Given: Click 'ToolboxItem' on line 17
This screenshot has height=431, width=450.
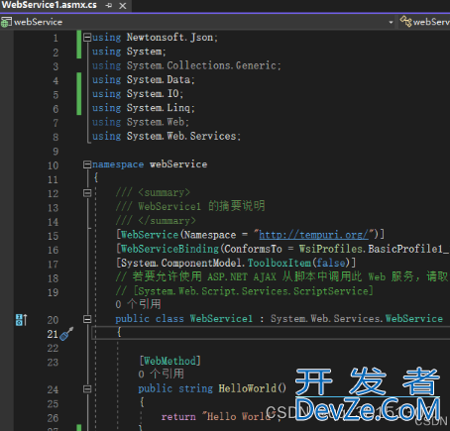Looking at the screenshot, I should point(280,263).
